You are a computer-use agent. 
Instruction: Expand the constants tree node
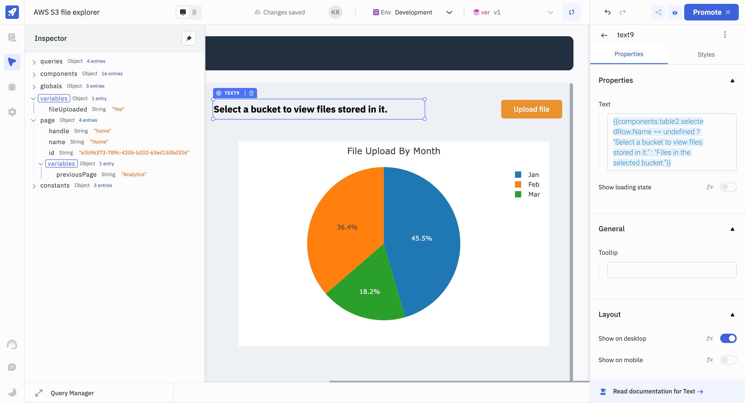(x=34, y=186)
